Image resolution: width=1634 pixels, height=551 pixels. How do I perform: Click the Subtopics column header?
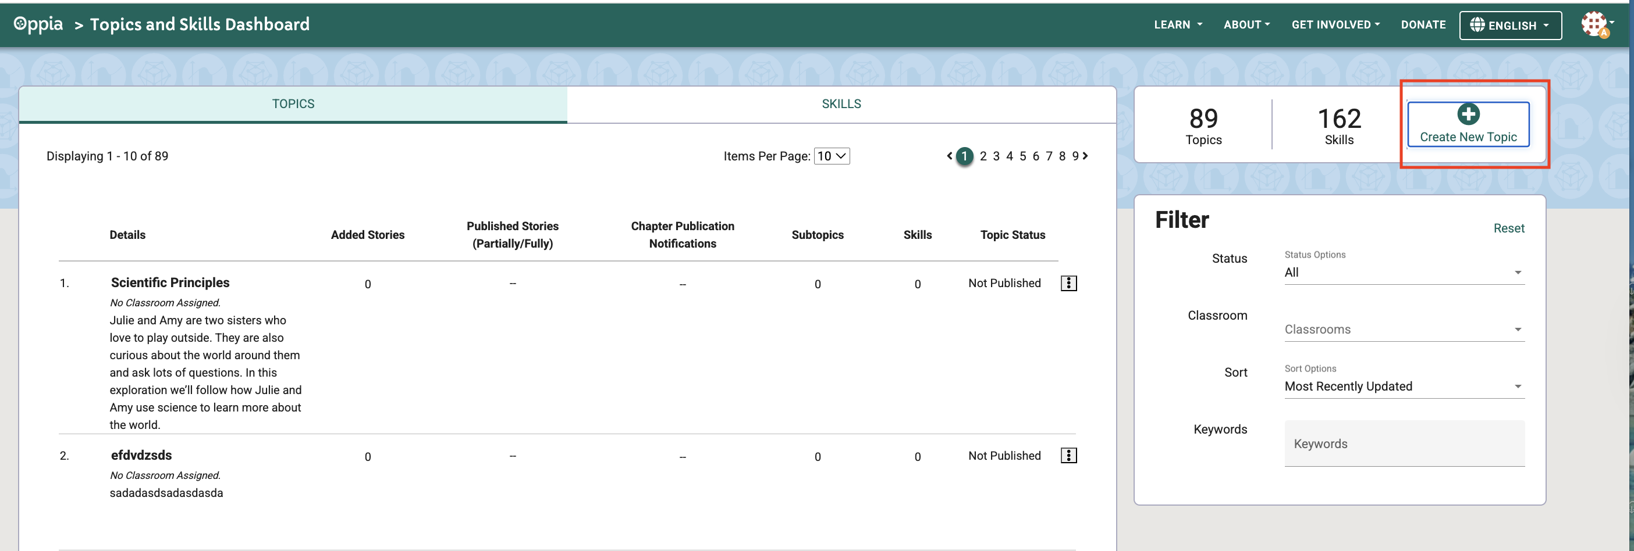click(817, 235)
